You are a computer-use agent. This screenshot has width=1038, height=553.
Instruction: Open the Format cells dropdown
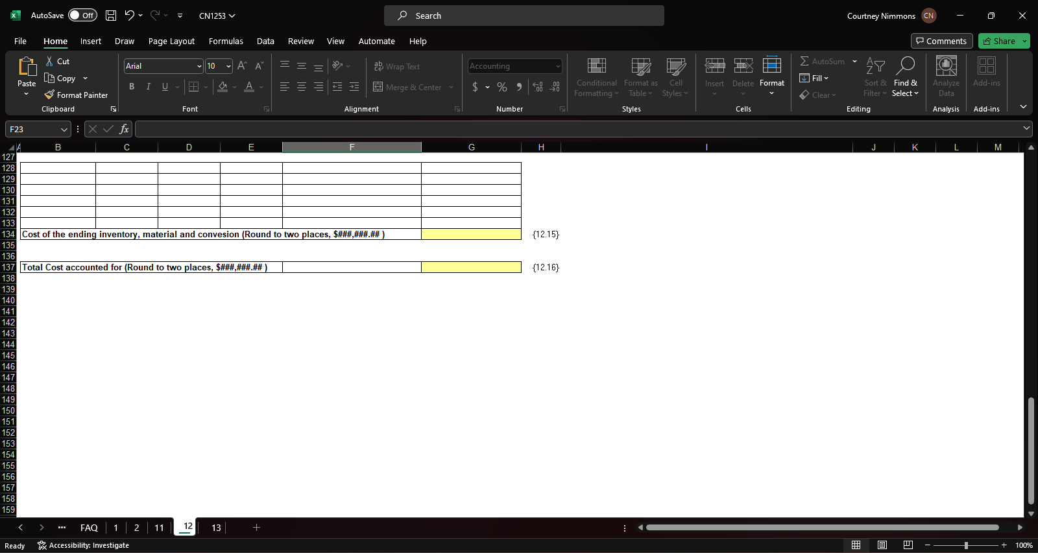pos(772,76)
